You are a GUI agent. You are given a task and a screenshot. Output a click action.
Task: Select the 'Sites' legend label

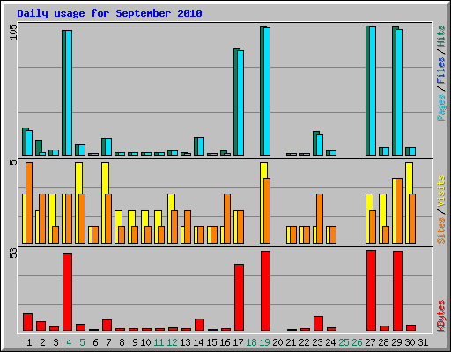coord(441,231)
